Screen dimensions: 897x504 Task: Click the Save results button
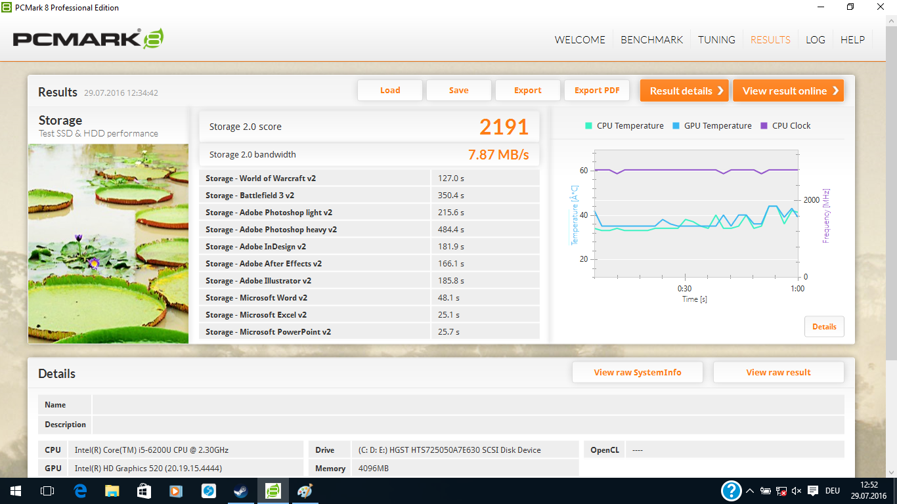click(x=459, y=91)
